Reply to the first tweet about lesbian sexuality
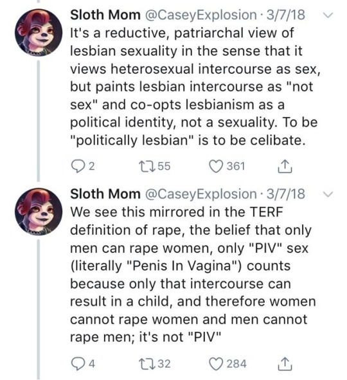Screen dimensions: 347x380 pos(77,167)
